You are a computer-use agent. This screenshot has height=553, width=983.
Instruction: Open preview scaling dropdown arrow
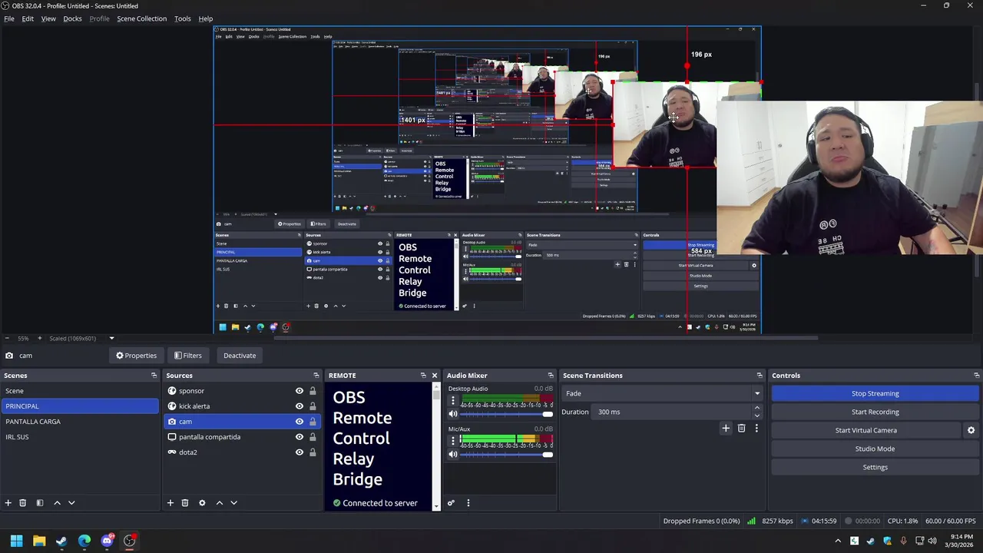click(x=111, y=338)
